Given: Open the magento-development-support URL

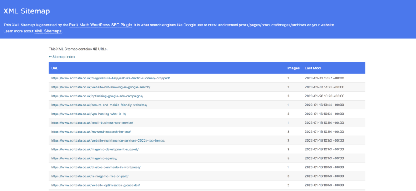Looking at the screenshot, I should click(95, 149).
